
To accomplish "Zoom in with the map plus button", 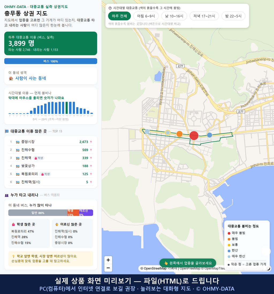I will tap(108, 260).
